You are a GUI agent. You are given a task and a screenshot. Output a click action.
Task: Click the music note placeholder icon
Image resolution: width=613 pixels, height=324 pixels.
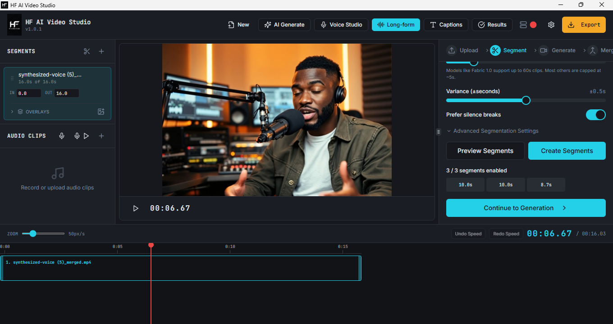[x=58, y=173]
